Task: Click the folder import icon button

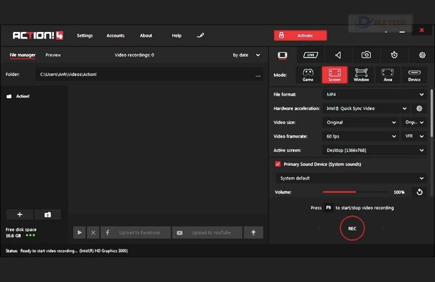Action: pos(48,215)
